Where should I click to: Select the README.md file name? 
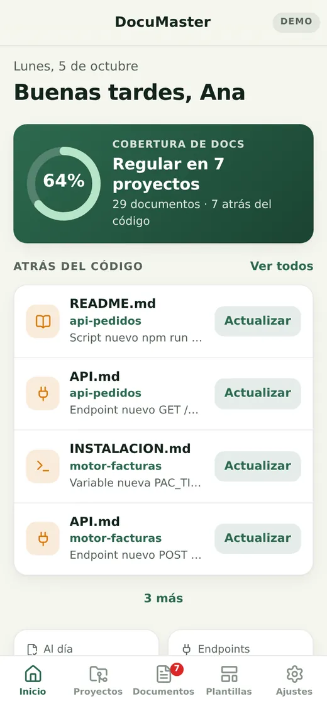point(113,303)
